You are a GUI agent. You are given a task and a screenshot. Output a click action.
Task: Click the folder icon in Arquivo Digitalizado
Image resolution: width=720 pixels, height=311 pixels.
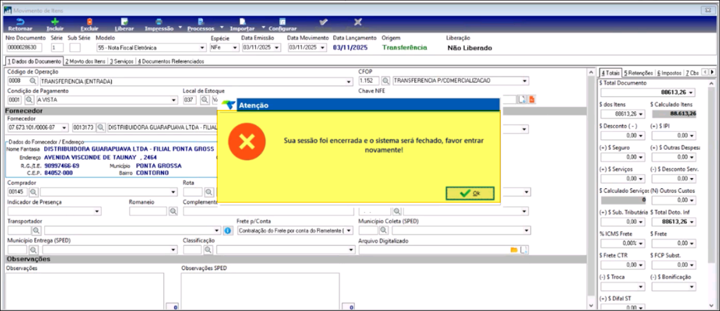coord(514,250)
